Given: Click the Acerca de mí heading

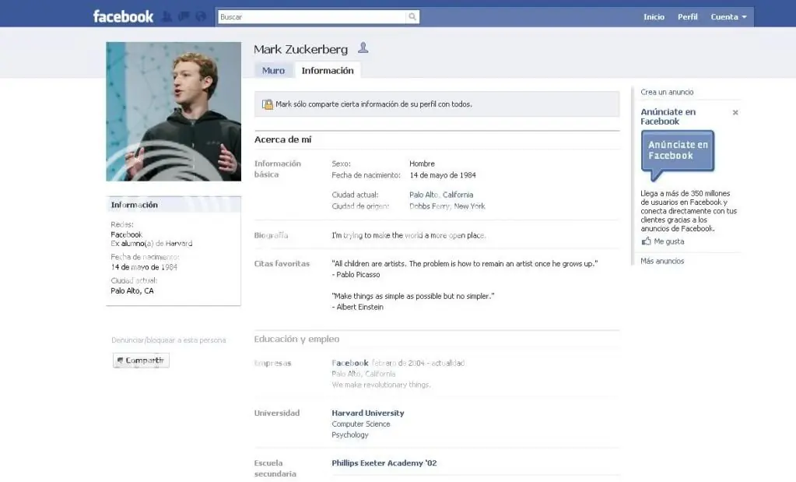Looking at the screenshot, I should tap(282, 139).
